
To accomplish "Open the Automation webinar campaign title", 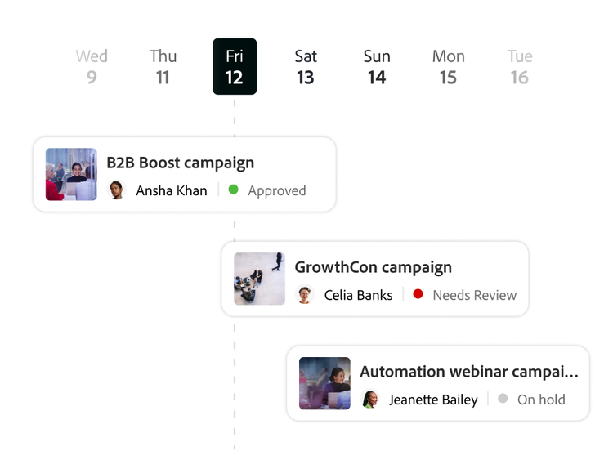I will 469,372.
